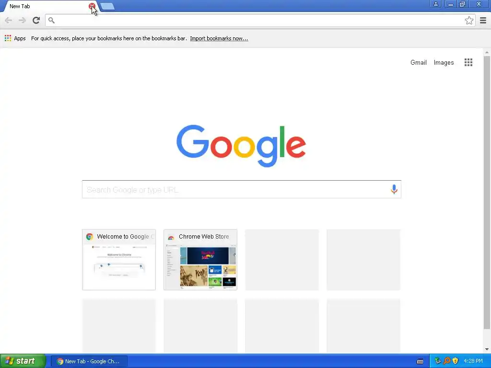This screenshot has height=368, width=491.
Task: Bookmark this page with the star icon
Action: coord(469,21)
